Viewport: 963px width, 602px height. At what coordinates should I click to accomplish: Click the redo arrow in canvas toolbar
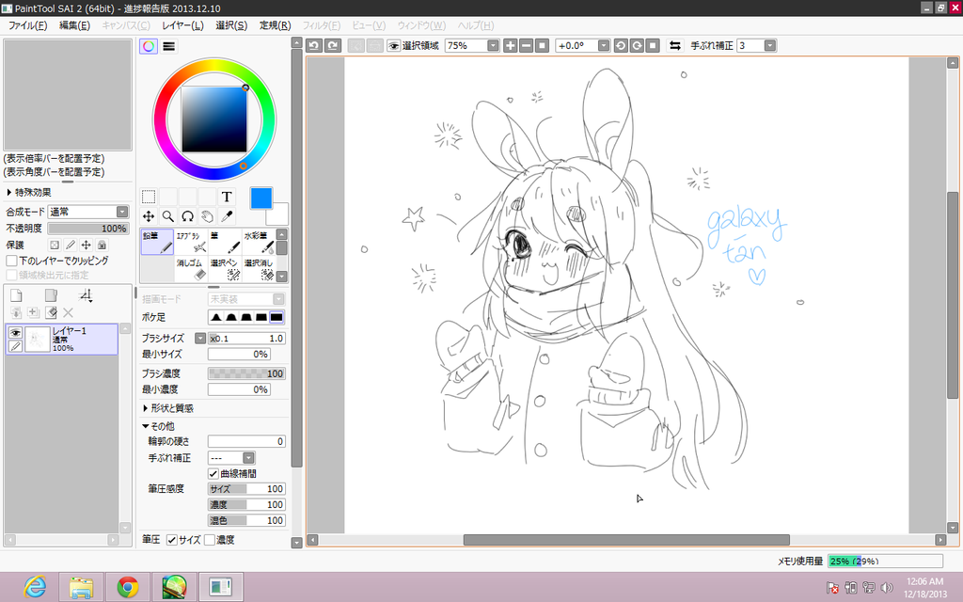click(333, 45)
